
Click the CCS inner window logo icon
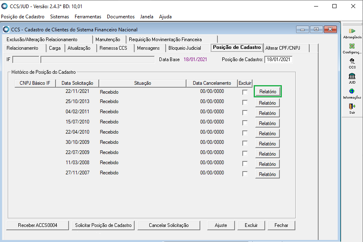click(6, 30)
